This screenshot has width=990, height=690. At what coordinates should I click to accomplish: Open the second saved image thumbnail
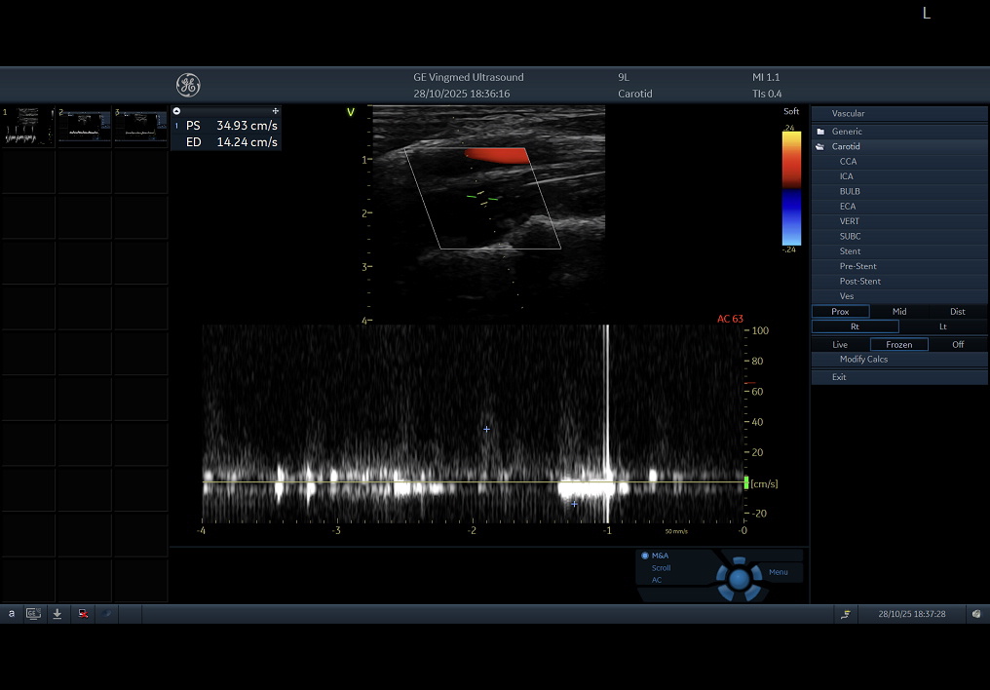(84, 127)
